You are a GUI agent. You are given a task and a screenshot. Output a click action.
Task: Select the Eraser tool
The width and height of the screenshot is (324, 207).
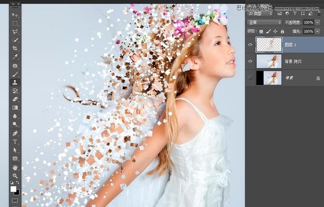tap(15, 99)
